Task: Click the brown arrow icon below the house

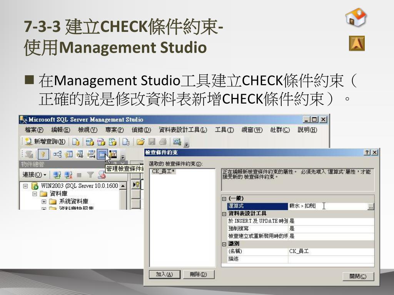Action: (357, 43)
